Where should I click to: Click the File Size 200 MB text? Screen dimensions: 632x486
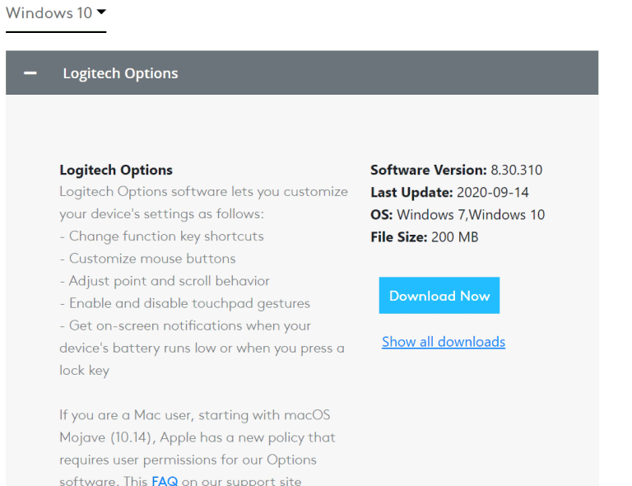(425, 236)
